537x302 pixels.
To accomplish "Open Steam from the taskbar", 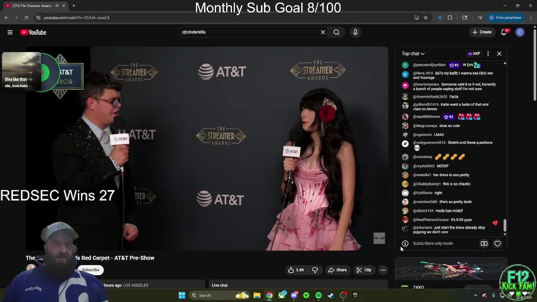I will [x=331, y=295].
